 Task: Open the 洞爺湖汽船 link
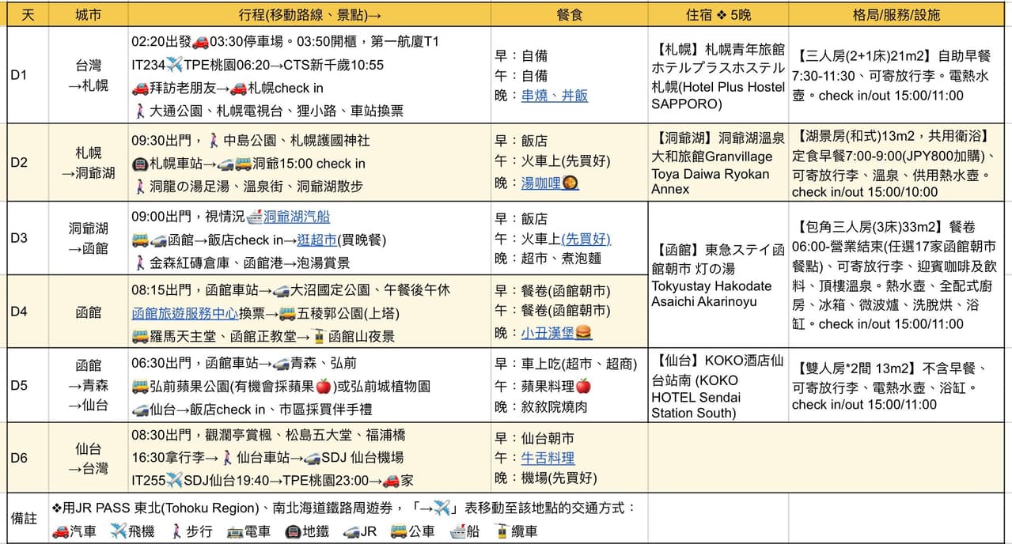pos(297,216)
